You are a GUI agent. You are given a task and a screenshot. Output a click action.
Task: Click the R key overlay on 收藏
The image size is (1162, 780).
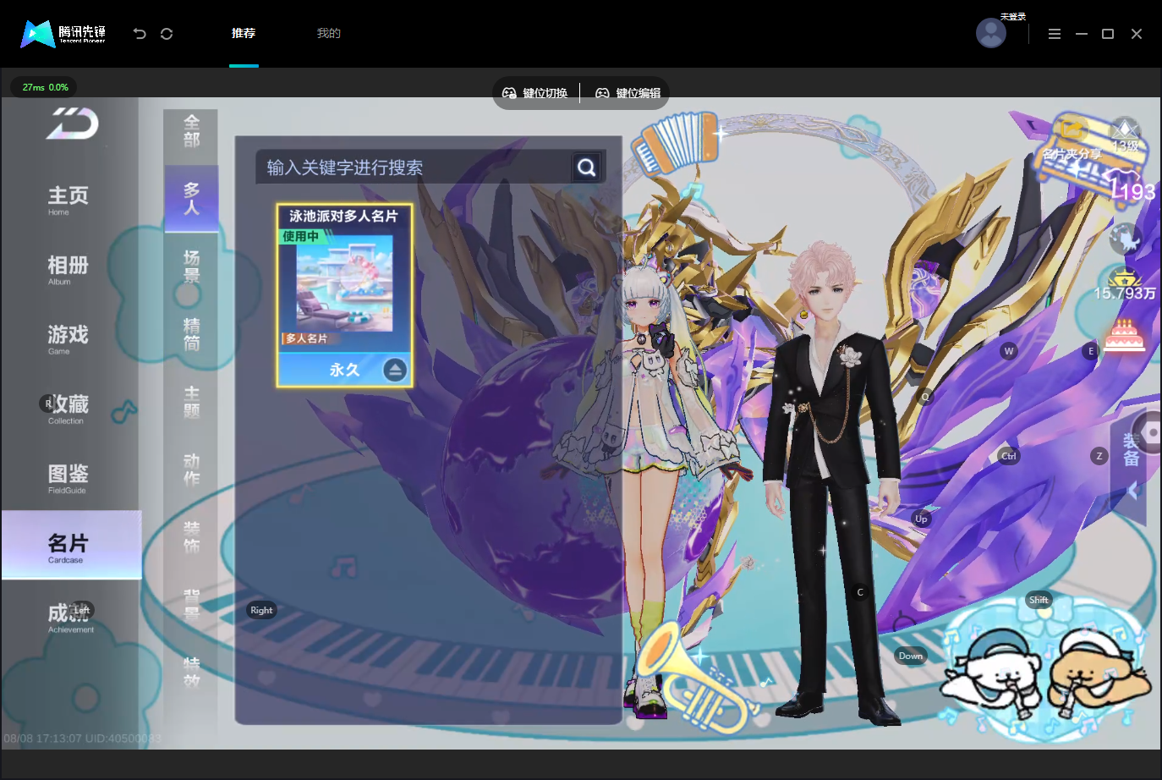pyautogui.click(x=48, y=404)
